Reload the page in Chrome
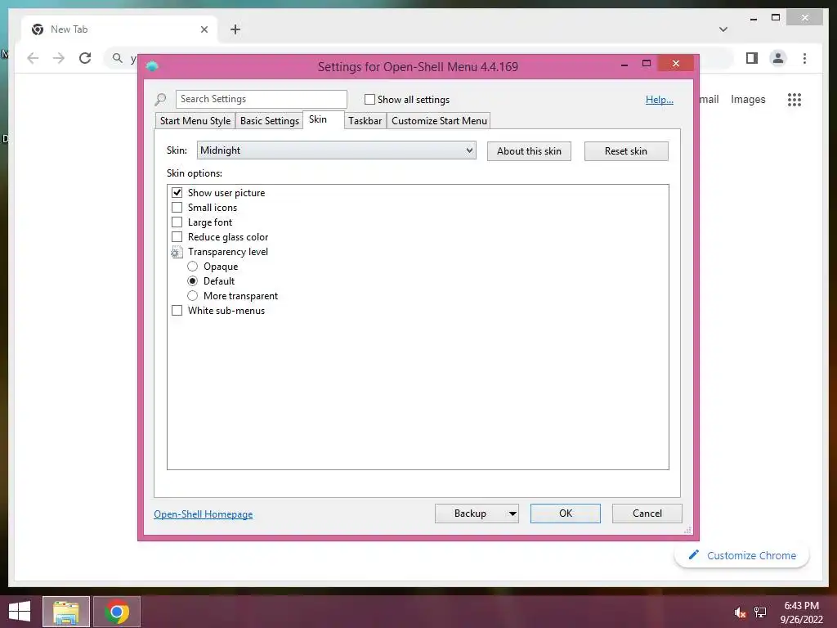This screenshot has width=837, height=628. click(85, 58)
